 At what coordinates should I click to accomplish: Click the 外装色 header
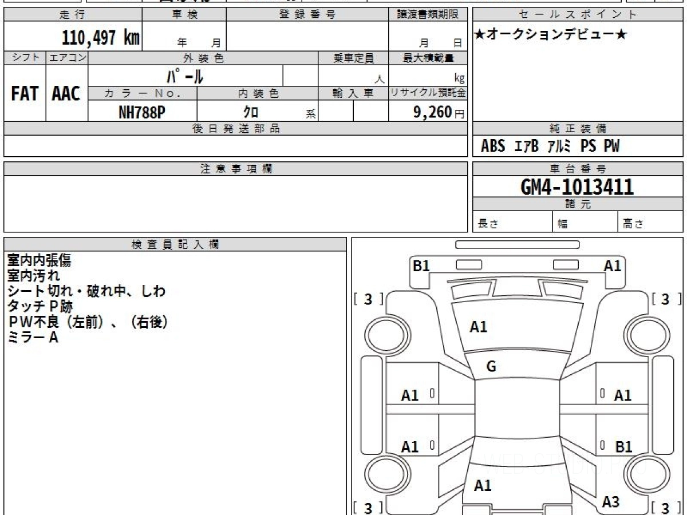(203, 58)
